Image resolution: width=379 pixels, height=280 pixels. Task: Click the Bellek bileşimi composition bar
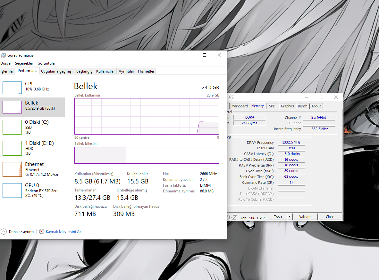[147, 155]
